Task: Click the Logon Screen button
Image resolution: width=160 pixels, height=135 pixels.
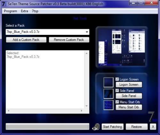Action: [129, 84]
